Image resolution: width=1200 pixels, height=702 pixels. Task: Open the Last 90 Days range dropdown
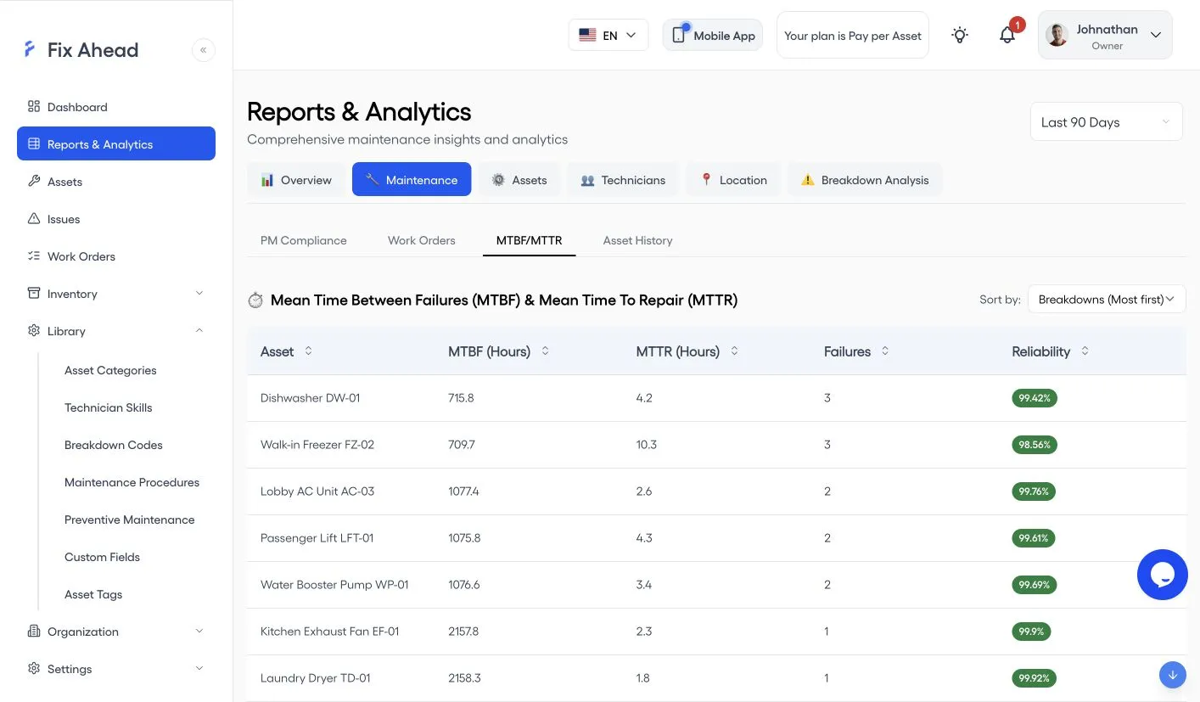[x=1106, y=122]
